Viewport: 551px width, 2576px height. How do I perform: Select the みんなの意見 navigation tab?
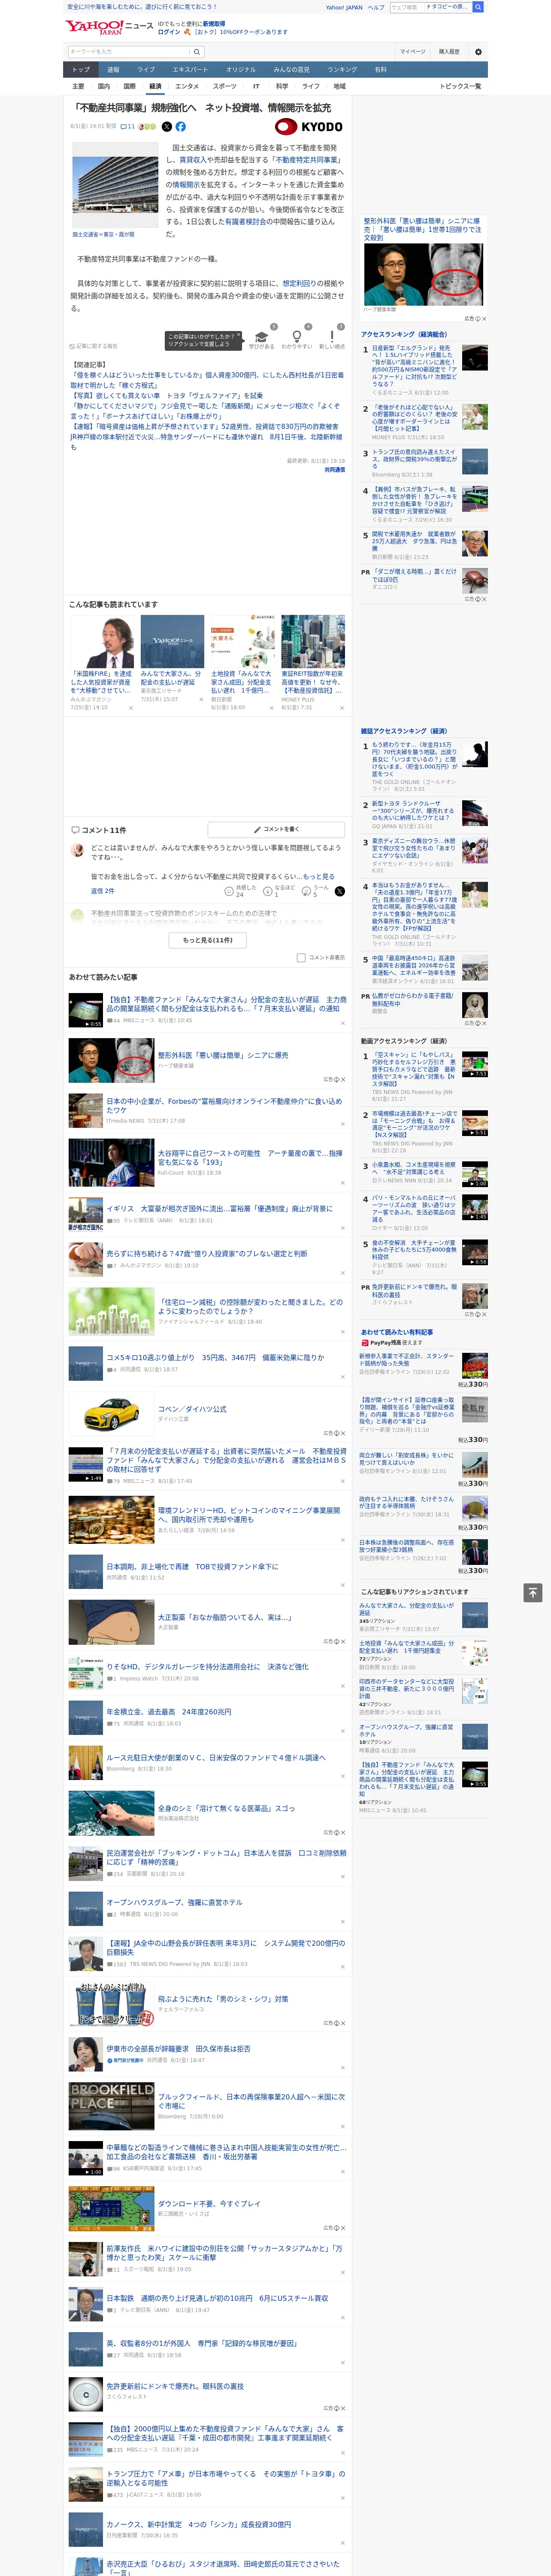291,70
